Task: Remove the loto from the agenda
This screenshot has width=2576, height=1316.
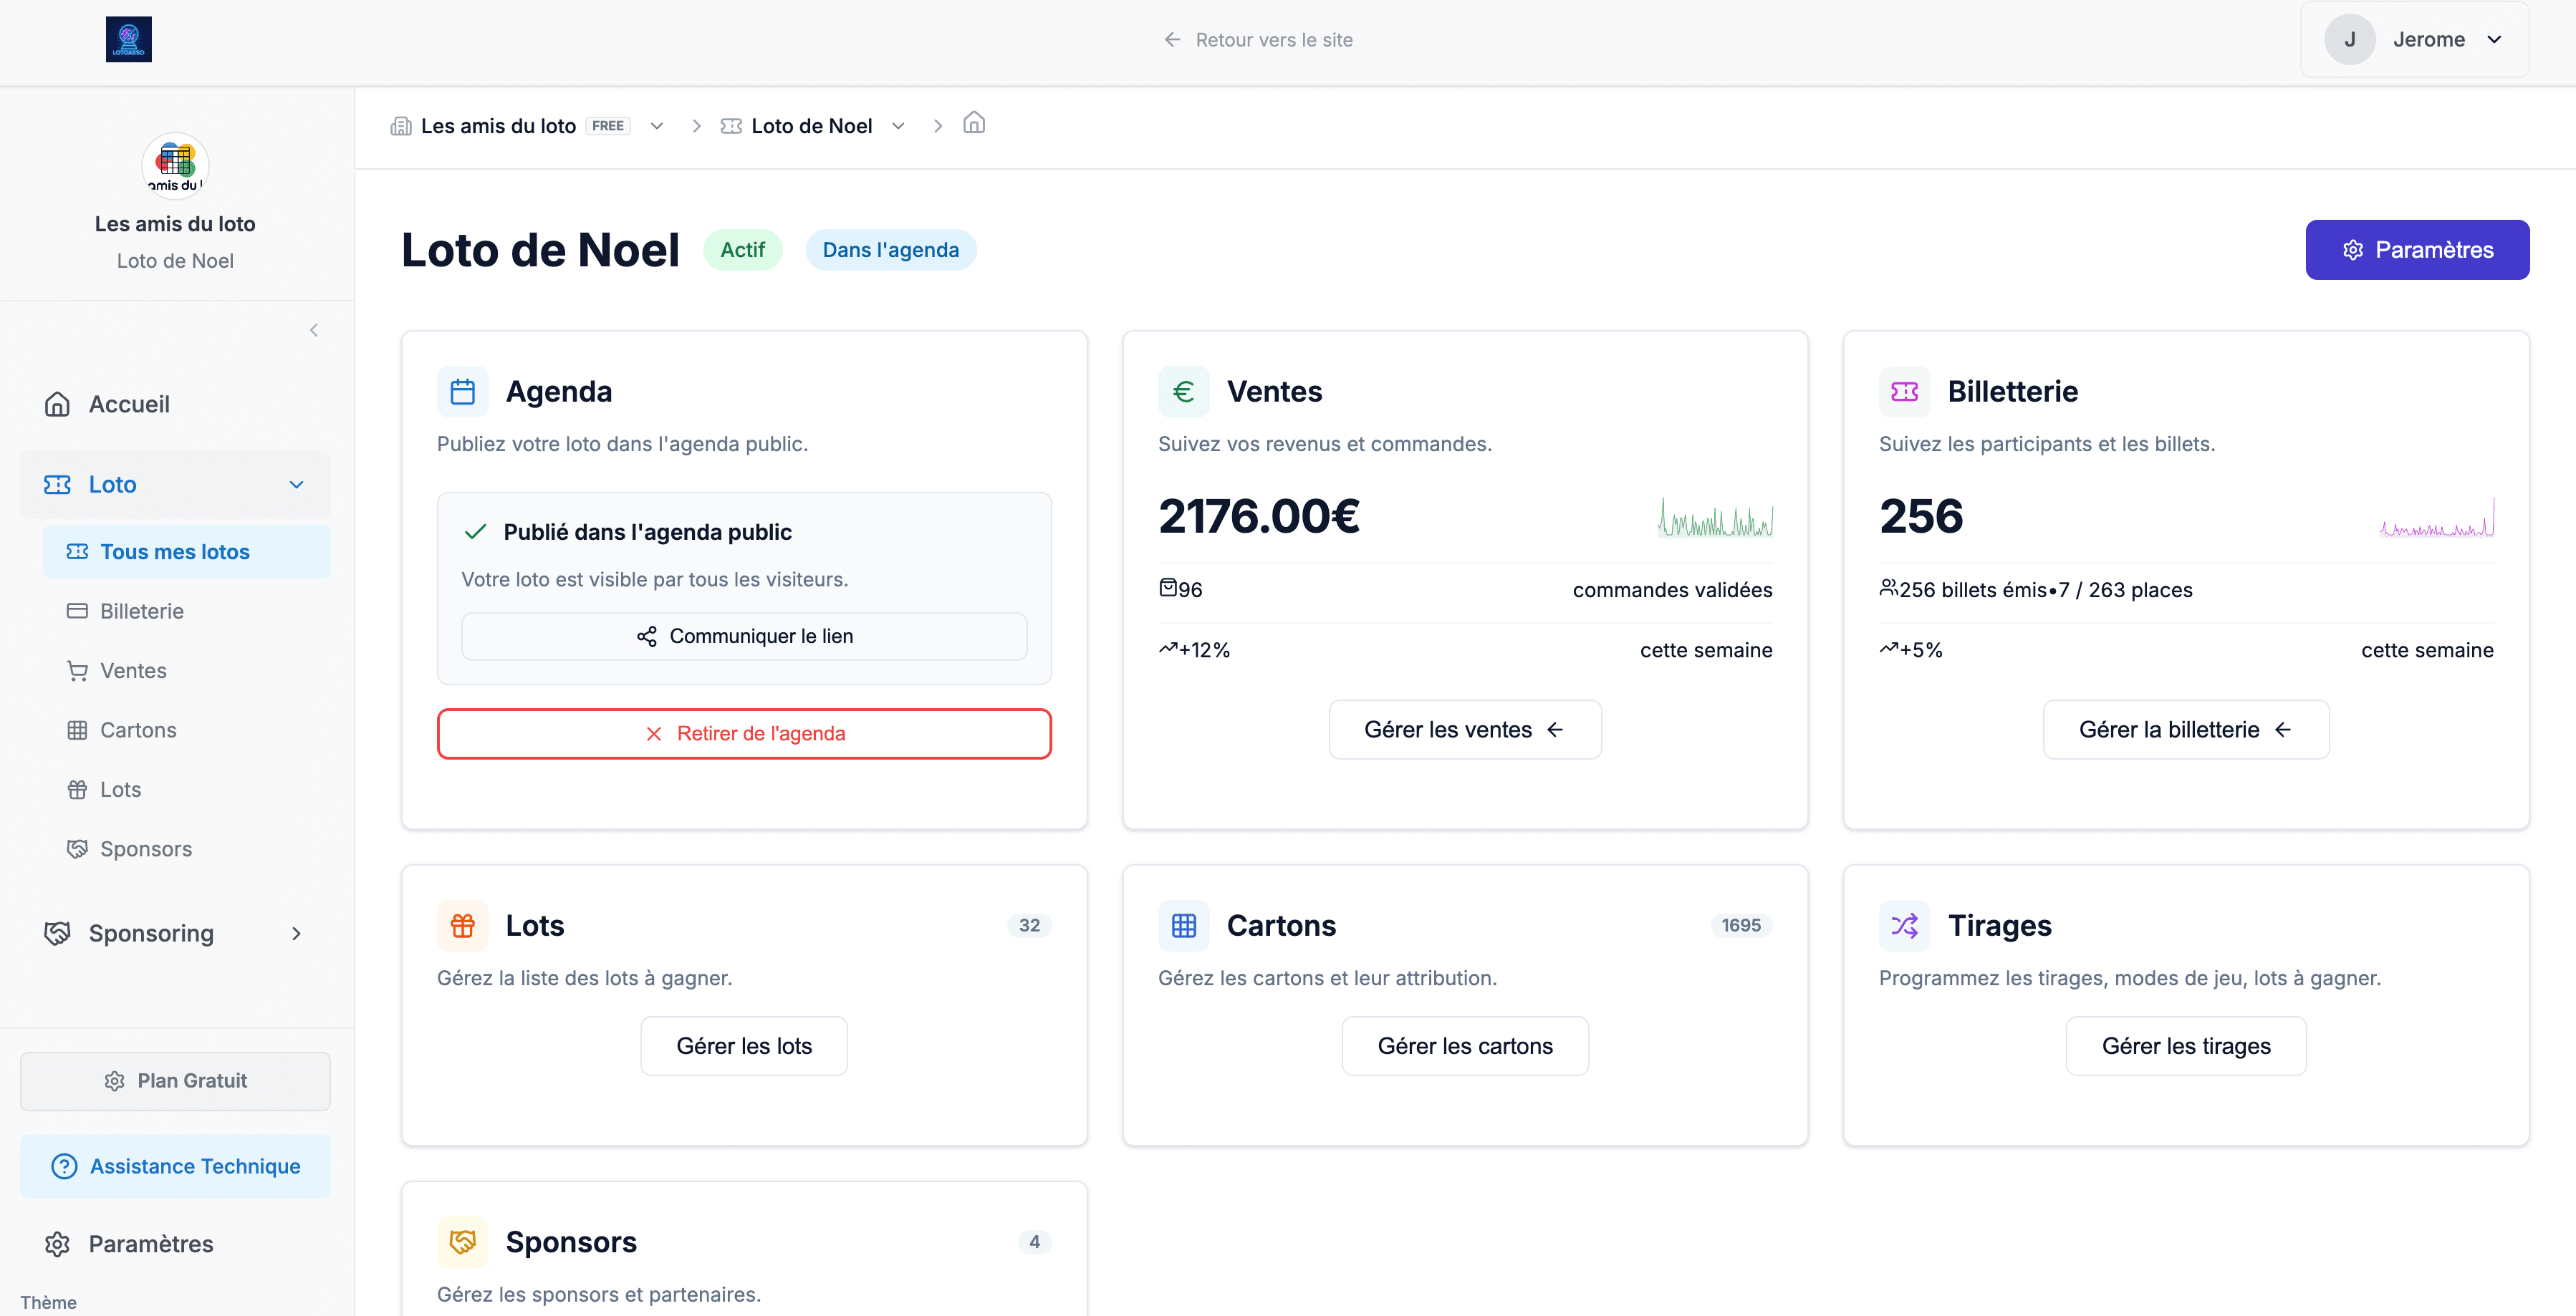Action: 744,732
